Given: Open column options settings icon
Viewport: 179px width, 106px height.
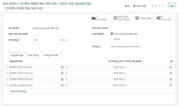Looking at the screenshot, I should click(x=171, y=61).
